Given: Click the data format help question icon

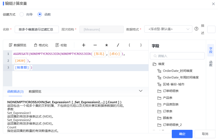Looking at the screenshot, I should [x=196, y=29].
